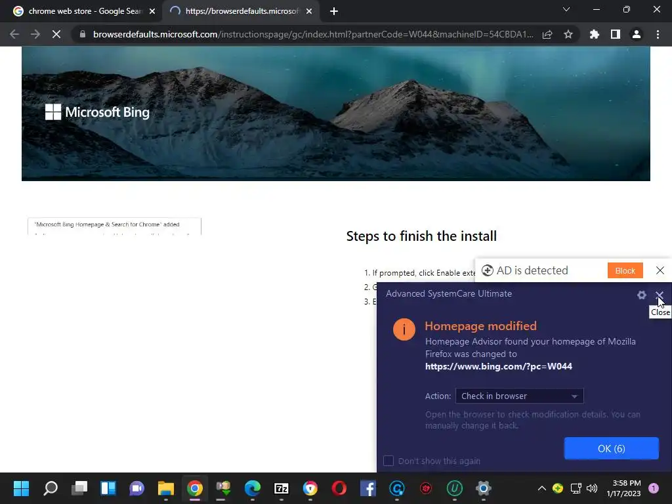Open File Explorer from the taskbar
The image size is (672, 504).
166,488
